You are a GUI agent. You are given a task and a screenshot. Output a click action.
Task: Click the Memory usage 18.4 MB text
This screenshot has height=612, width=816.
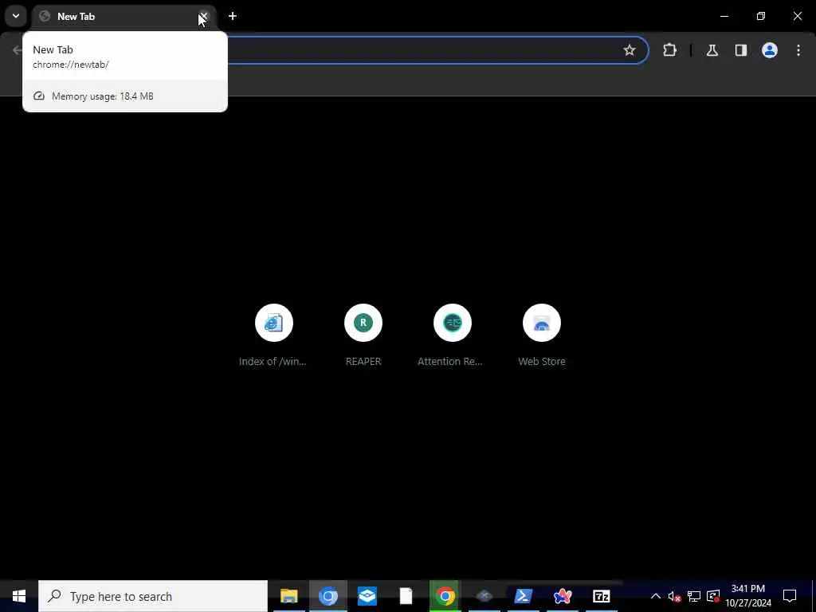103,96
